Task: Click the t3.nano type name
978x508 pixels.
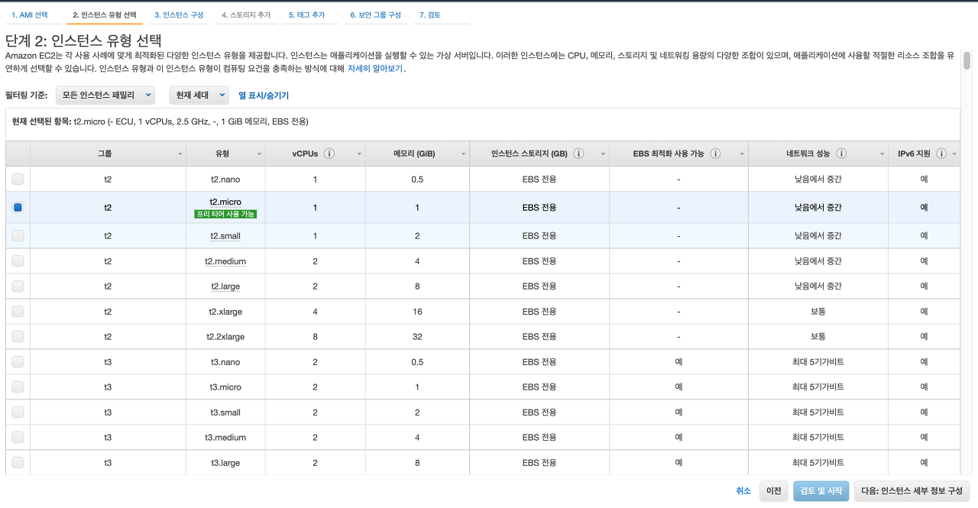Action: pos(225,362)
